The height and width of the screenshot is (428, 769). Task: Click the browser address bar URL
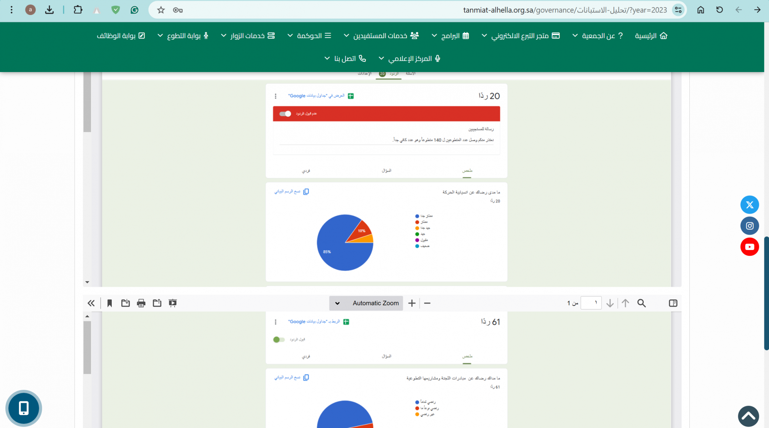(x=565, y=10)
